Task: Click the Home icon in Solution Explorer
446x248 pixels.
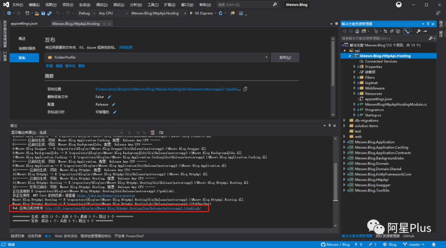Action: pyautogui.click(x=357, y=31)
